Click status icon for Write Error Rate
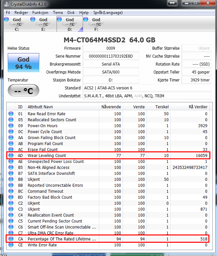Image resolution: width=217 pixels, height=256 pixels. point(11,245)
